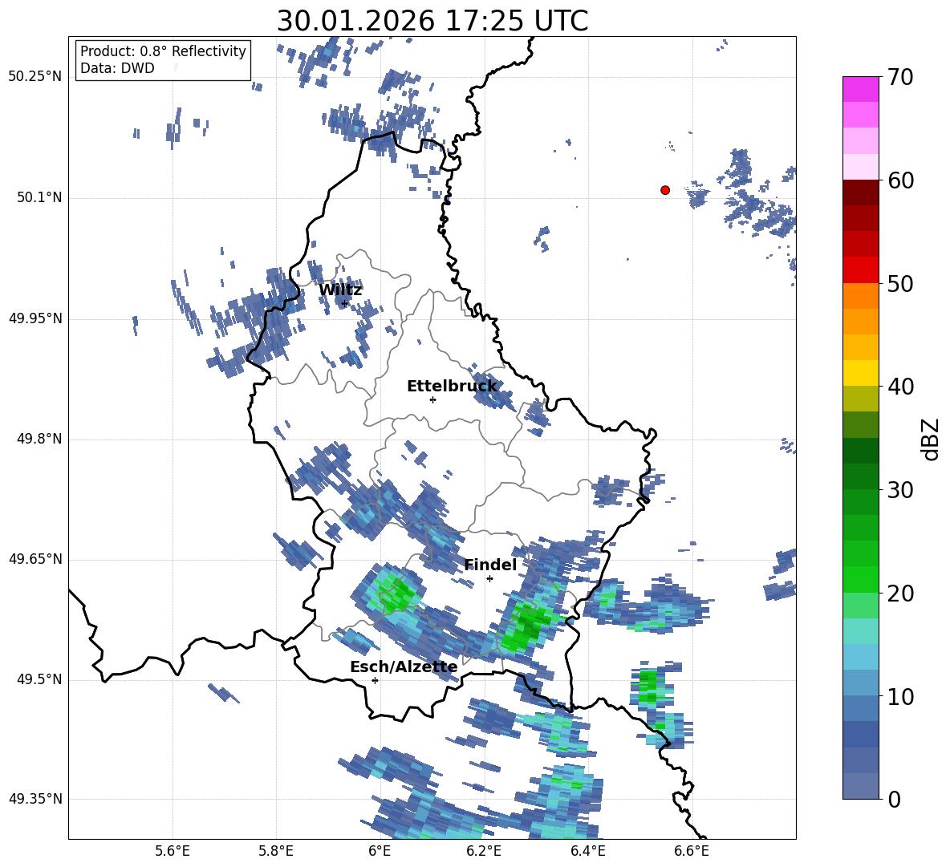Click the Findel cross marker
This screenshot has width=950, height=867.
pyautogui.click(x=489, y=579)
